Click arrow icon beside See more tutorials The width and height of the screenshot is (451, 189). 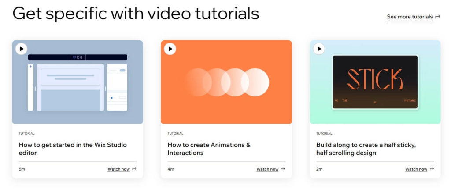437,17
